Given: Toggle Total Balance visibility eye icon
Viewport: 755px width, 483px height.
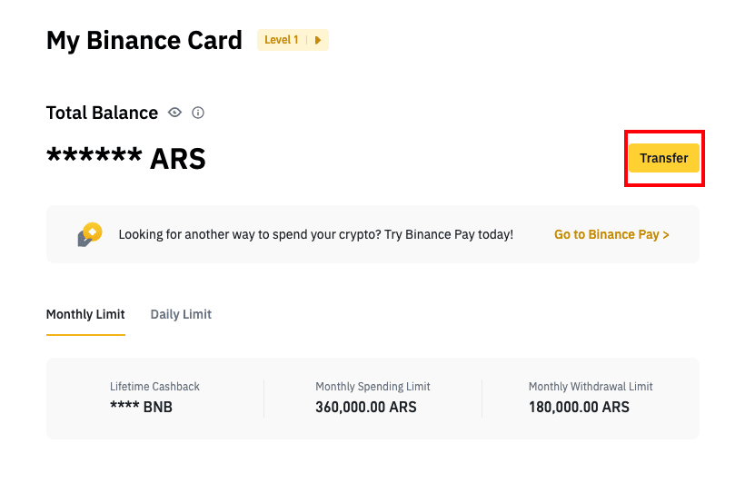Looking at the screenshot, I should [x=174, y=113].
